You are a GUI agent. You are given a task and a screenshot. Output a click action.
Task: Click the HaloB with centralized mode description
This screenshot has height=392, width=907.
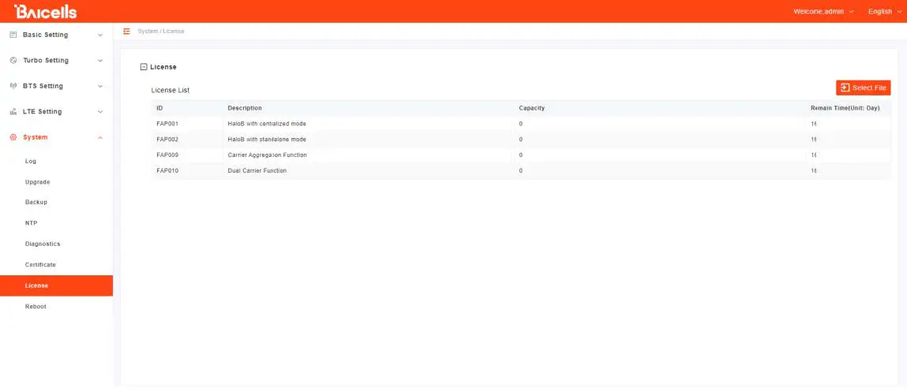pyautogui.click(x=267, y=124)
